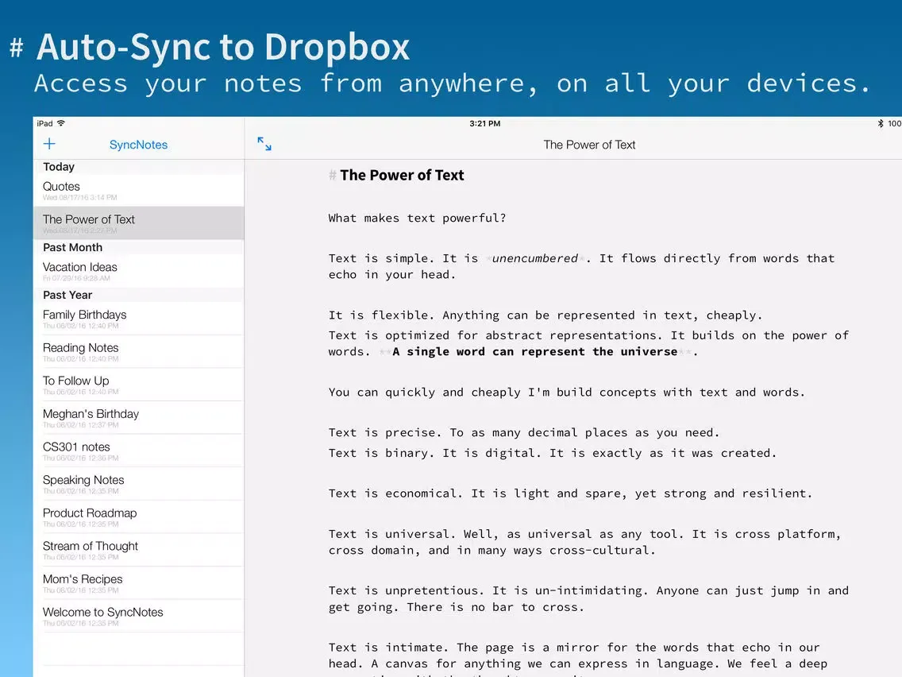
Task: Tap the SyncNotes title in sidebar header
Action: [138, 145]
